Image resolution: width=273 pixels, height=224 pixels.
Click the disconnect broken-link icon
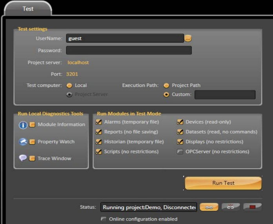231,207
